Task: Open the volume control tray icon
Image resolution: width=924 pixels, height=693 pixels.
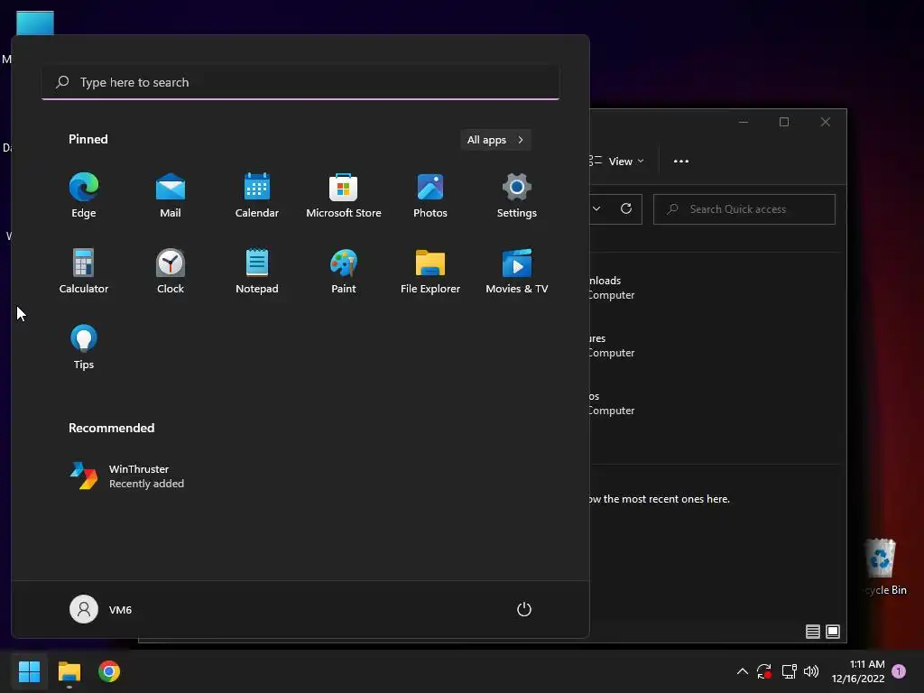Action: click(811, 671)
